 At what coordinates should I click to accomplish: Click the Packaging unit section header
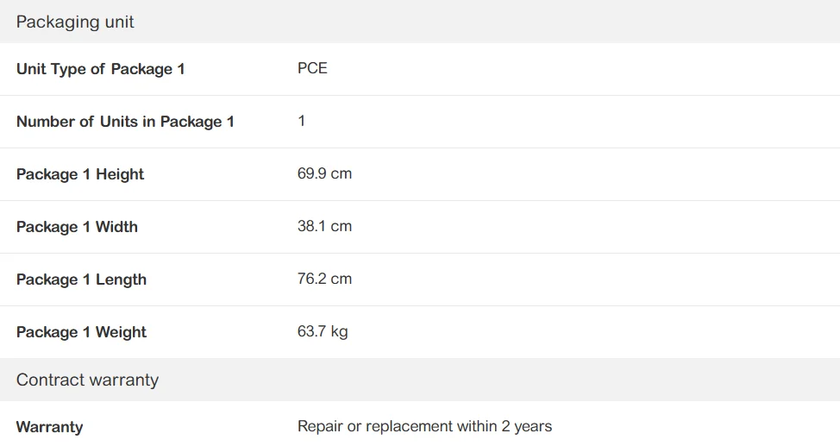tap(75, 22)
